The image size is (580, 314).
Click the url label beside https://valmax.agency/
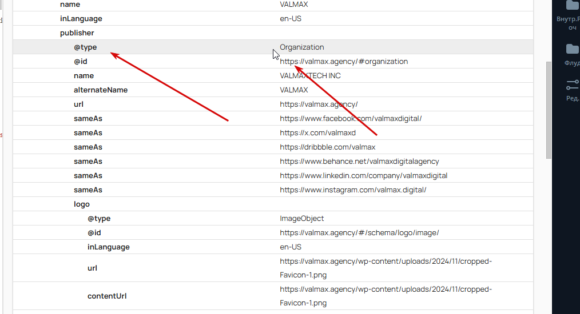coord(78,104)
